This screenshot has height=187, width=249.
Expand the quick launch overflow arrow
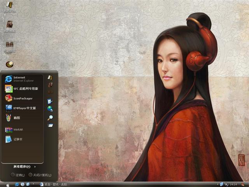33,184
